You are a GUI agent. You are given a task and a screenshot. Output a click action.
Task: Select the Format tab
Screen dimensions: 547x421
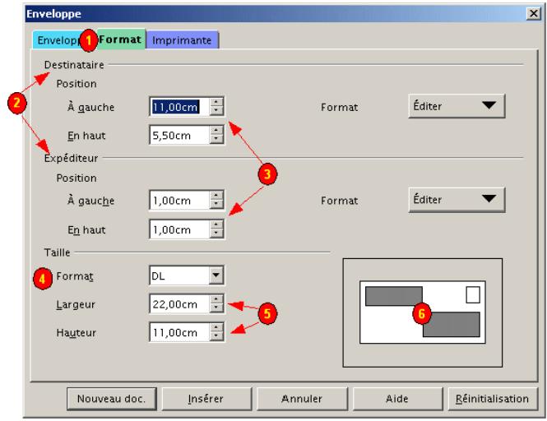click(121, 39)
